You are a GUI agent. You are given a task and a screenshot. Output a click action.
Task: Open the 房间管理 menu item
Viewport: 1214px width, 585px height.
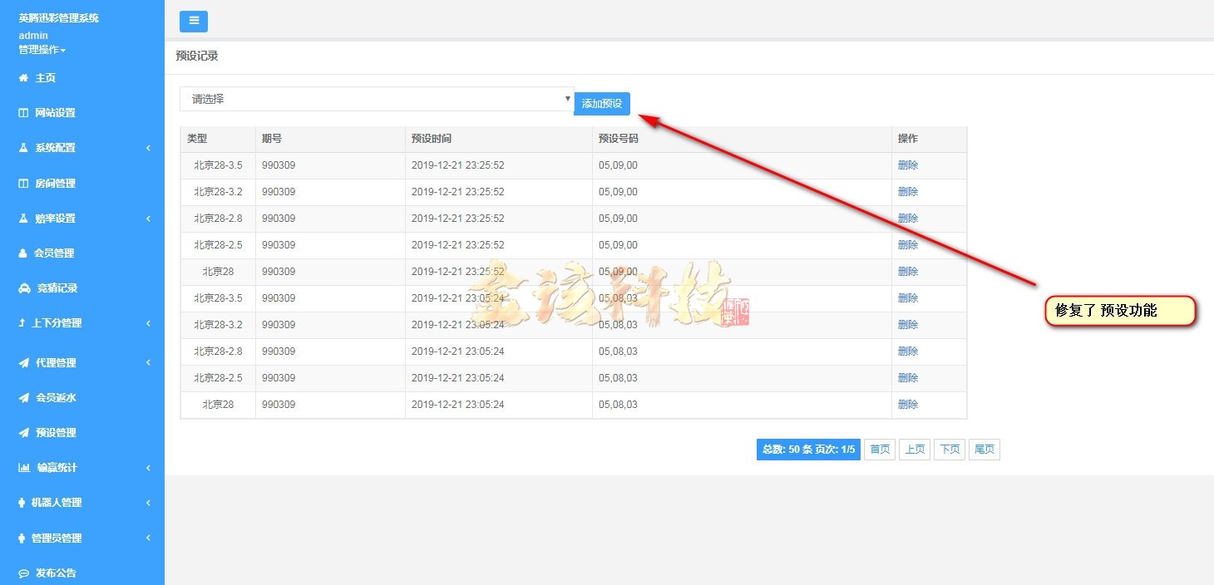[x=55, y=184]
